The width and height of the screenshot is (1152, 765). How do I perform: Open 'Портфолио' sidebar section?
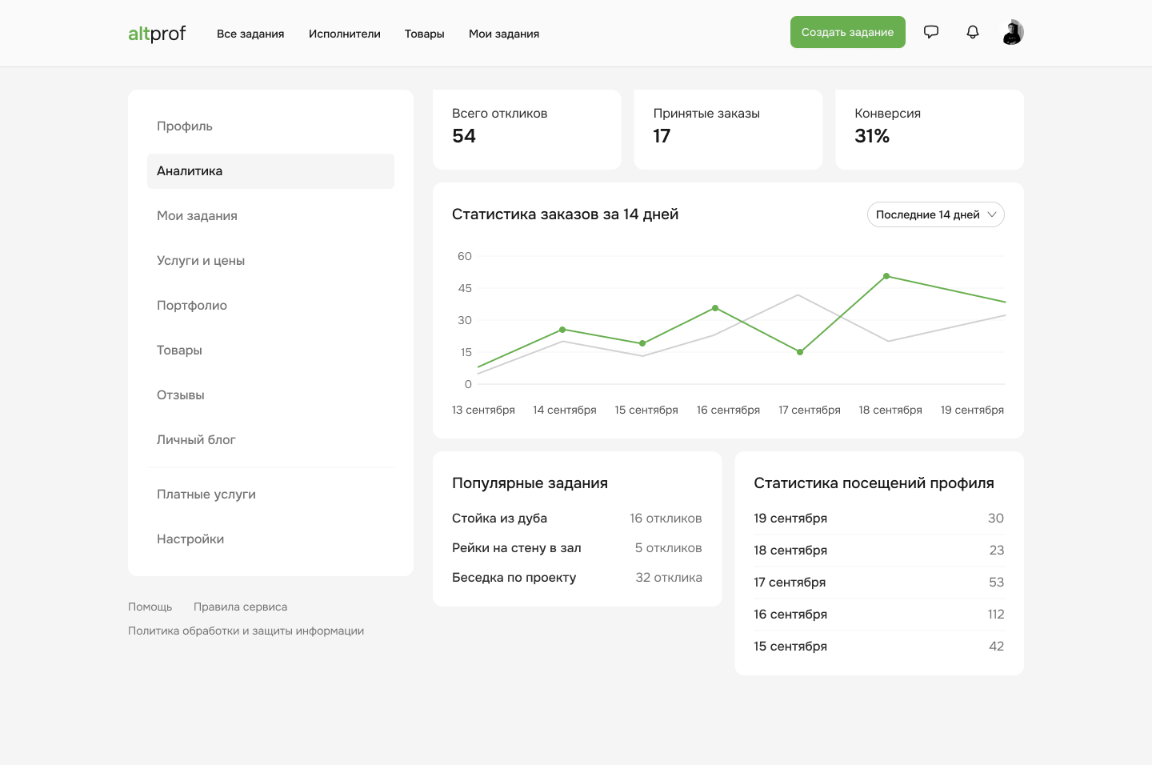click(x=192, y=306)
